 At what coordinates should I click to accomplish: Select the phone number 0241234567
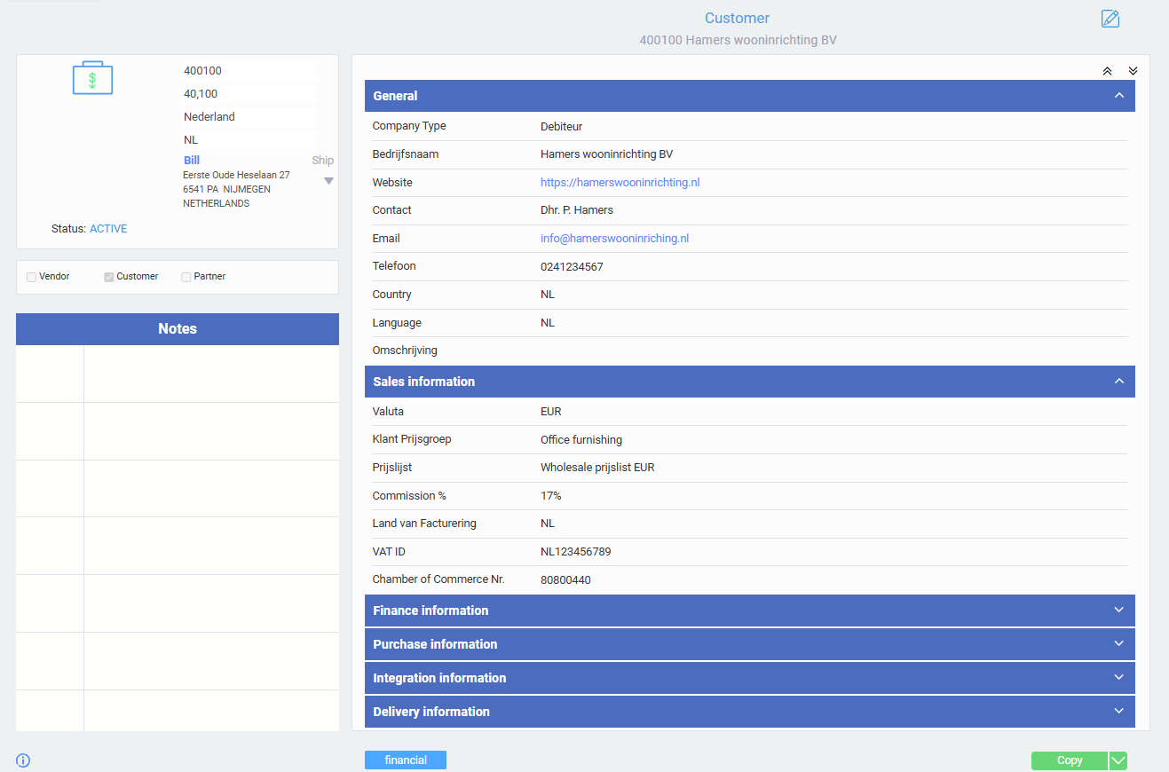(x=572, y=267)
